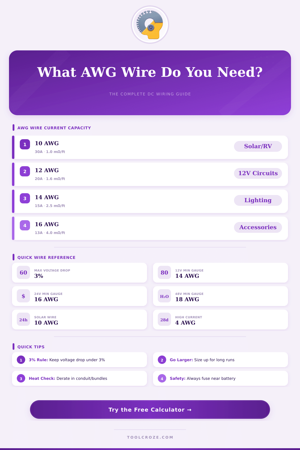Click the 24h icon next to Solar Wire
This screenshot has width=300, height=450.
(x=23, y=319)
